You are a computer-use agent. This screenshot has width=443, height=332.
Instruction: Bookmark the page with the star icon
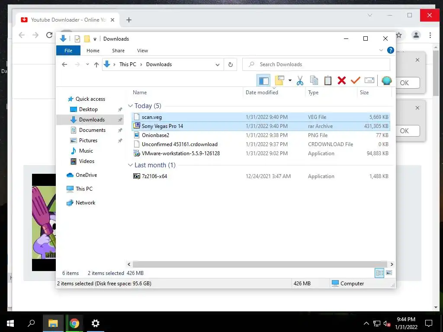(x=399, y=35)
